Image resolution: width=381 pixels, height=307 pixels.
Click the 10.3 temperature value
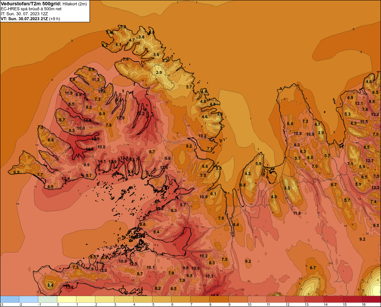[209, 276]
